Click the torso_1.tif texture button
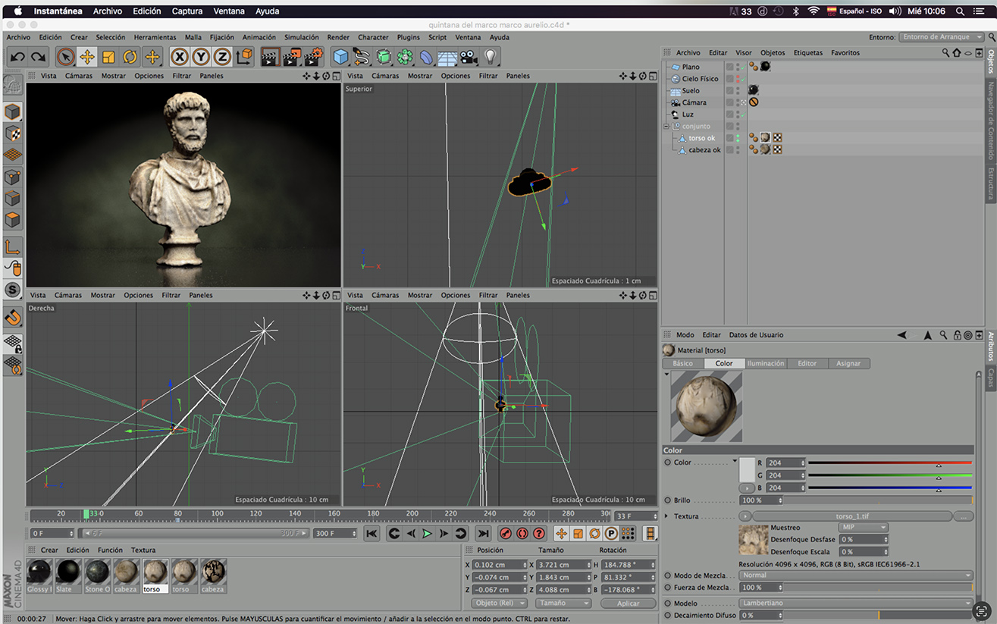The image size is (997, 624). [851, 516]
